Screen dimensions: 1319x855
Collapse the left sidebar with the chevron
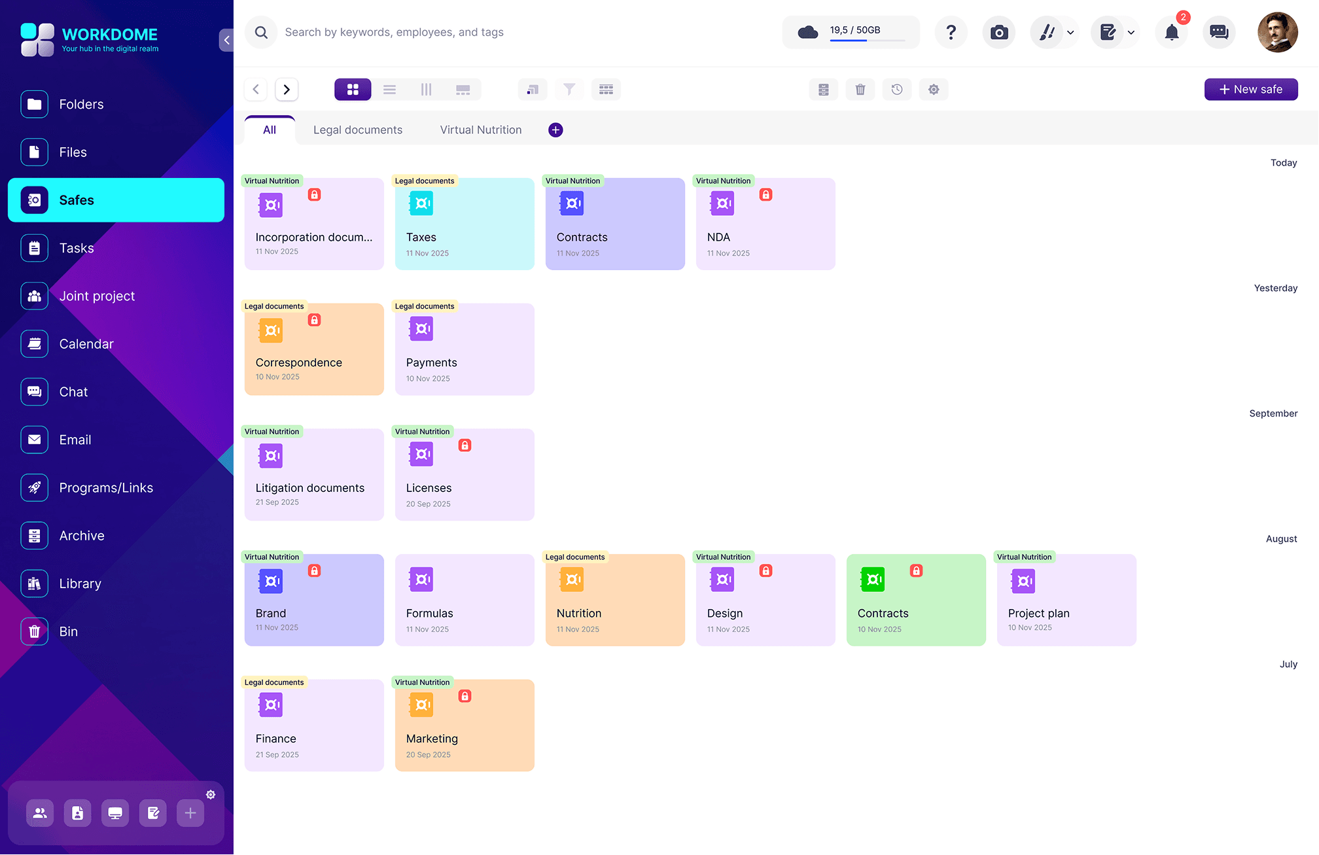(x=226, y=39)
